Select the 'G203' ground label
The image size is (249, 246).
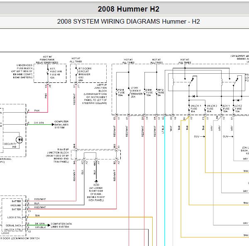96,185
